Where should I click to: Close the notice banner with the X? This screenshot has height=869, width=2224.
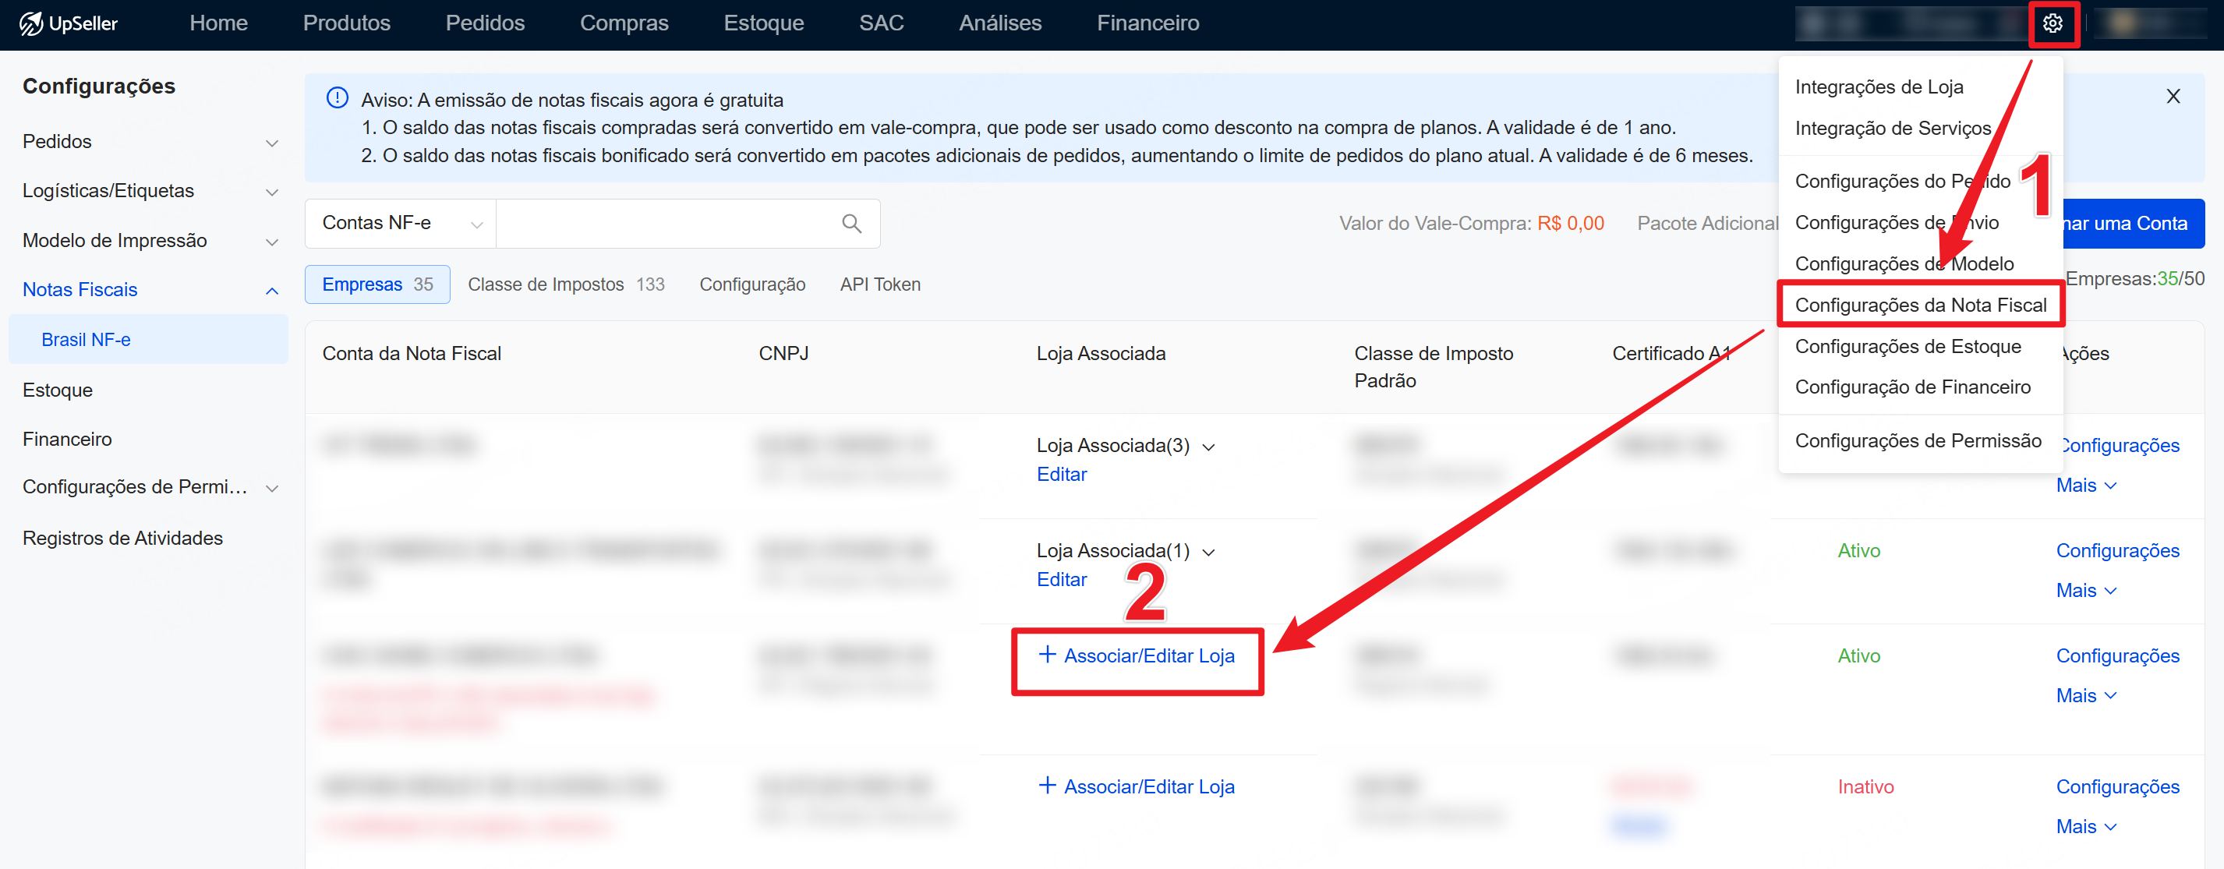pos(2173,97)
